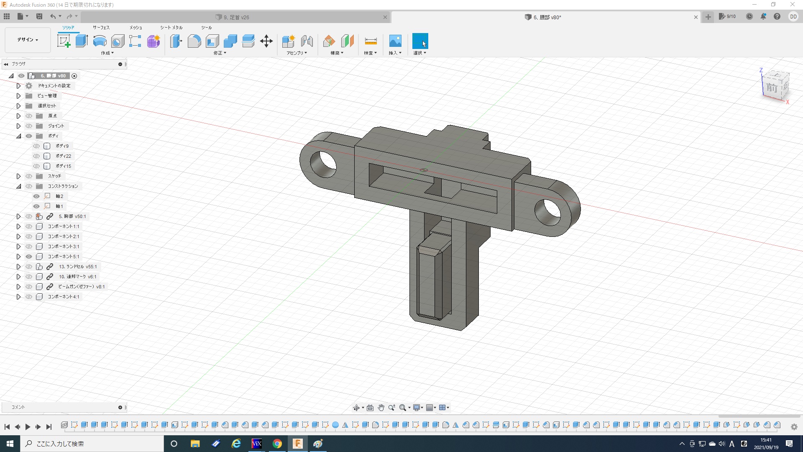
Task: Toggle visibility of ボディ9
Action: 36,146
